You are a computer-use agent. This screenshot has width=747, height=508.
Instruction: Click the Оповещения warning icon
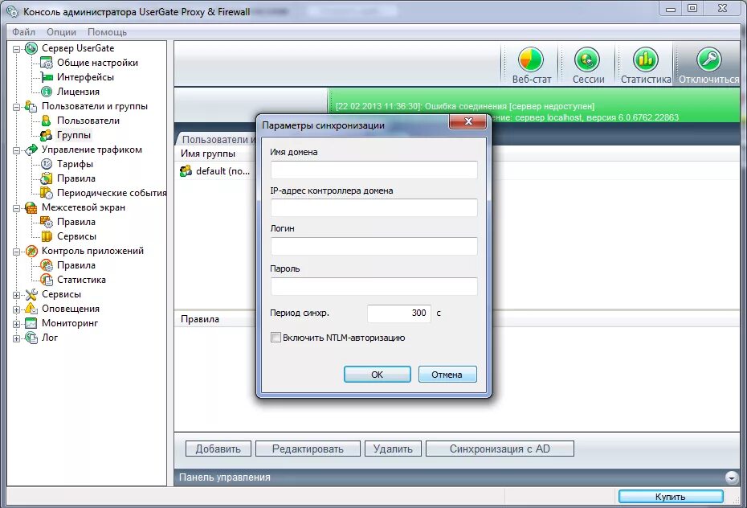[x=31, y=309]
